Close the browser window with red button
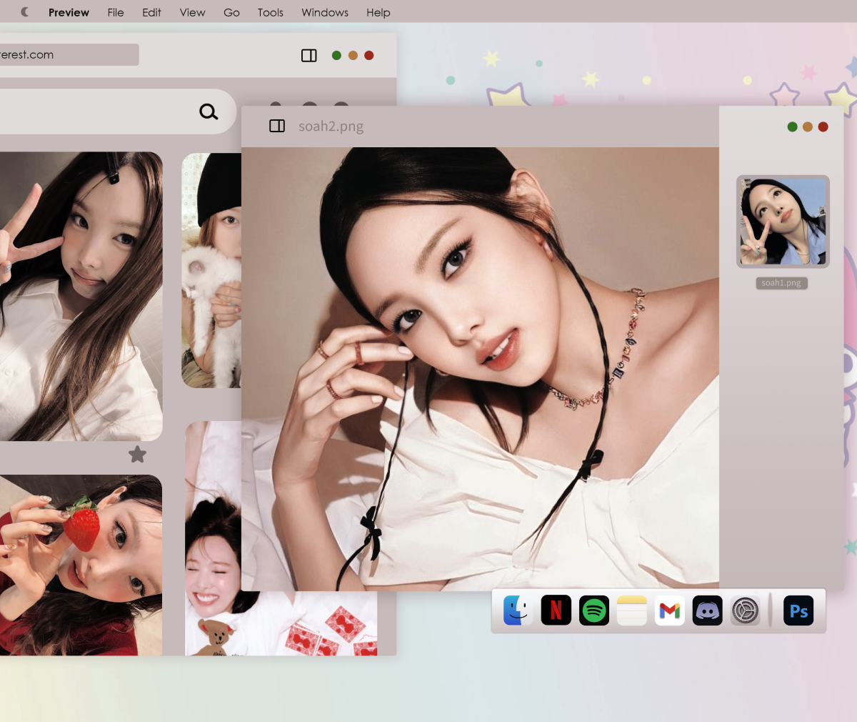The image size is (857, 722). 369,55
